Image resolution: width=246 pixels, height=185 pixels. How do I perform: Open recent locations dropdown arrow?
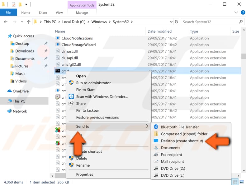pos(22,22)
